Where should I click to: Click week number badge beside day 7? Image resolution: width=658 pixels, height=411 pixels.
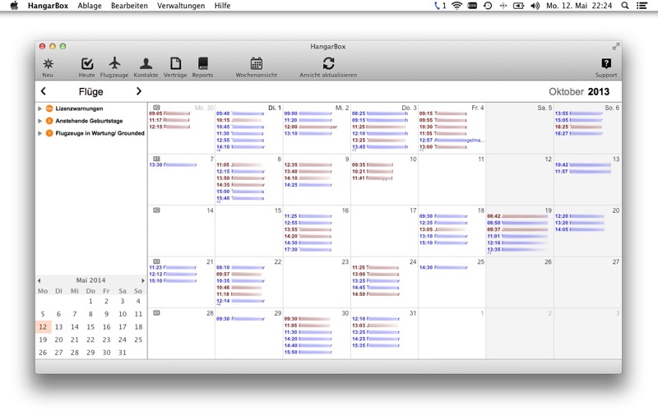point(156,159)
